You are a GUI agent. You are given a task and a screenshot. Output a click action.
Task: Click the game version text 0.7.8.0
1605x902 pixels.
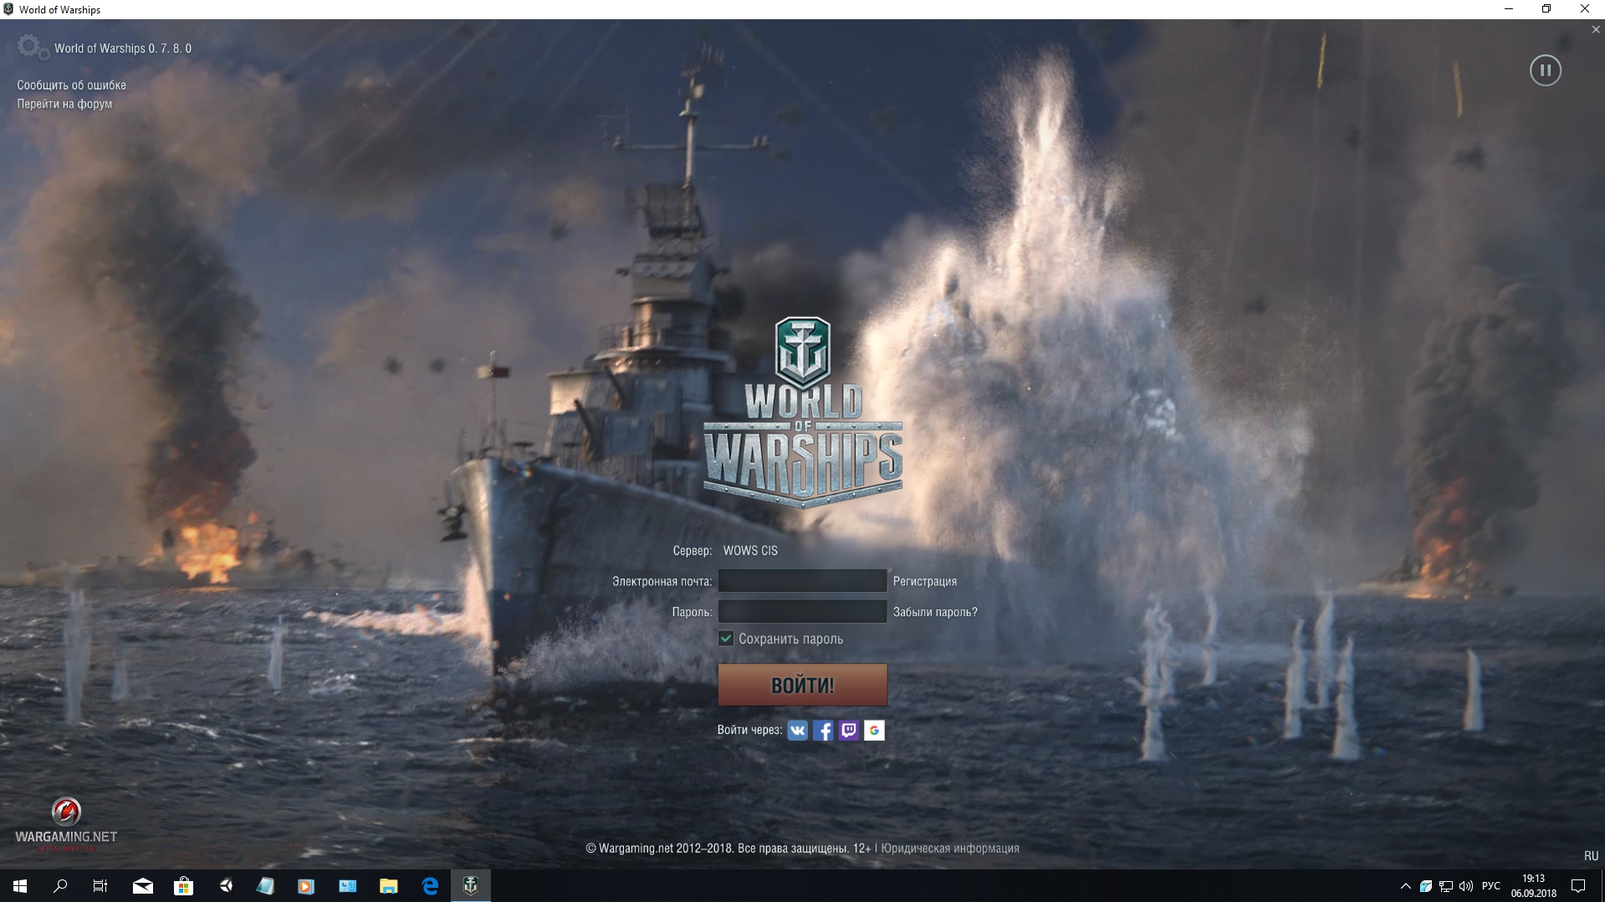click(x=123, y=48)
